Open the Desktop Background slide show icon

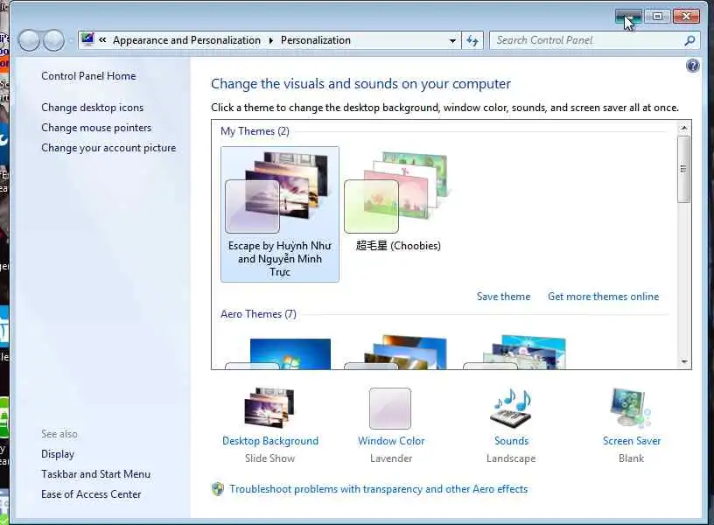click(x=269, y=407)
